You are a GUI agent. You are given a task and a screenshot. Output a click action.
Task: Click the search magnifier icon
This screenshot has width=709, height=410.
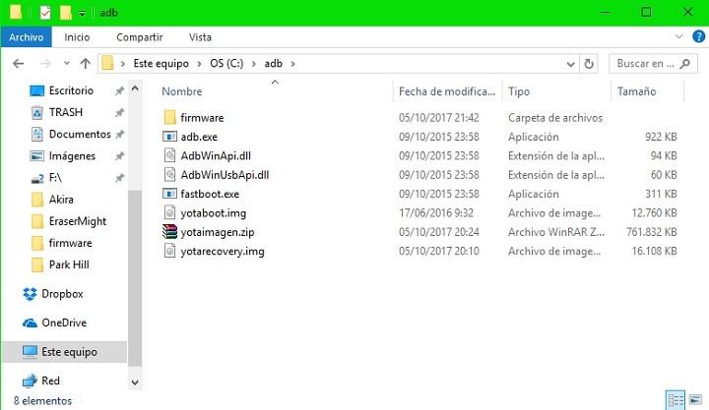click(685, 64)
